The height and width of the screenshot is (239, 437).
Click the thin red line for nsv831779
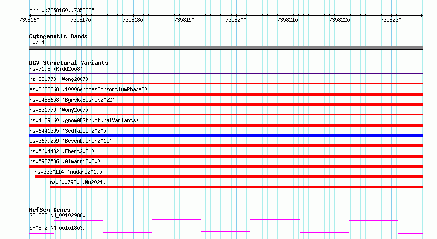click(x=226, y=114)
